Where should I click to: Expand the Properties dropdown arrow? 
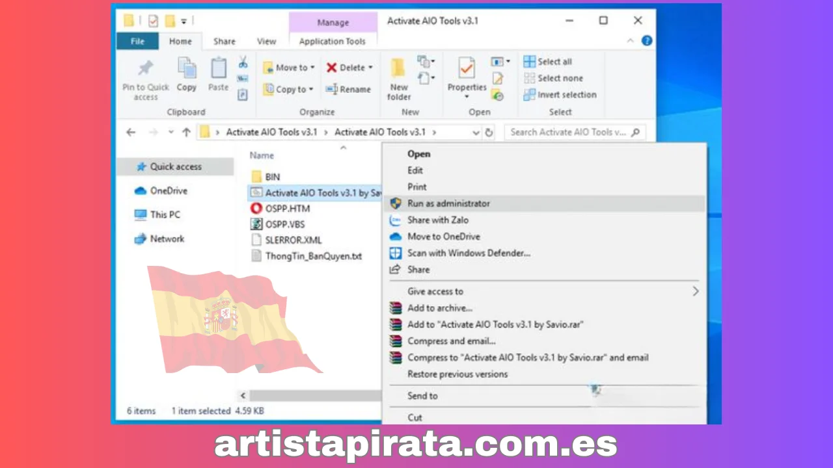467,97
